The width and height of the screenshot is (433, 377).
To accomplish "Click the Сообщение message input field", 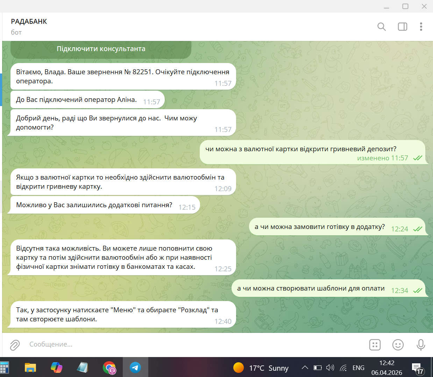I will click(x=196, y=344).
